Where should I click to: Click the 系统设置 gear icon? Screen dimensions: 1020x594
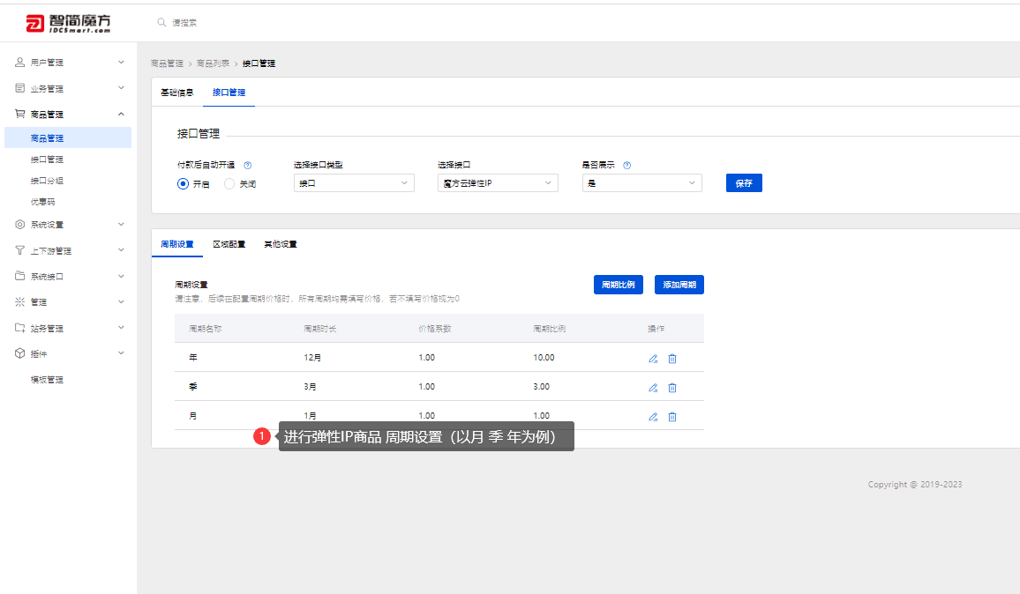[19, 224]
